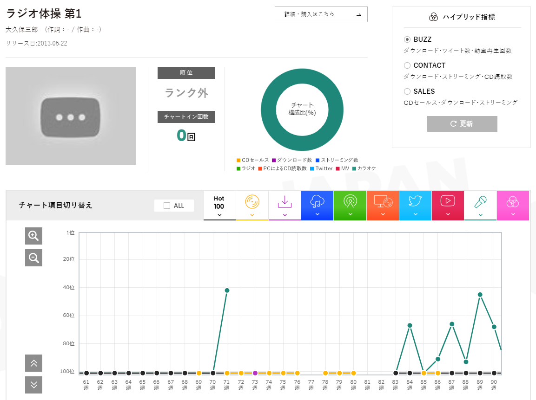Click the week 84 karaoke data point
536x400 pixels.
pyautogui.click(x=410, y=325)
